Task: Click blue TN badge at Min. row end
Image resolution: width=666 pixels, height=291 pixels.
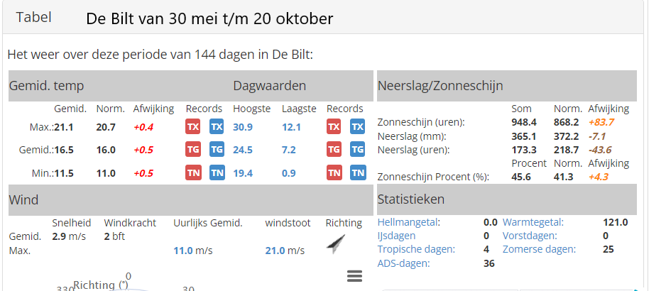Action: [358, 172]
